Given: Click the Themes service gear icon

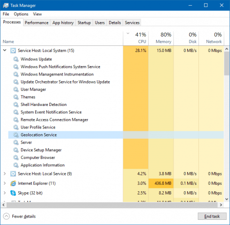Looking at the screenshot, I should (16, 97).
